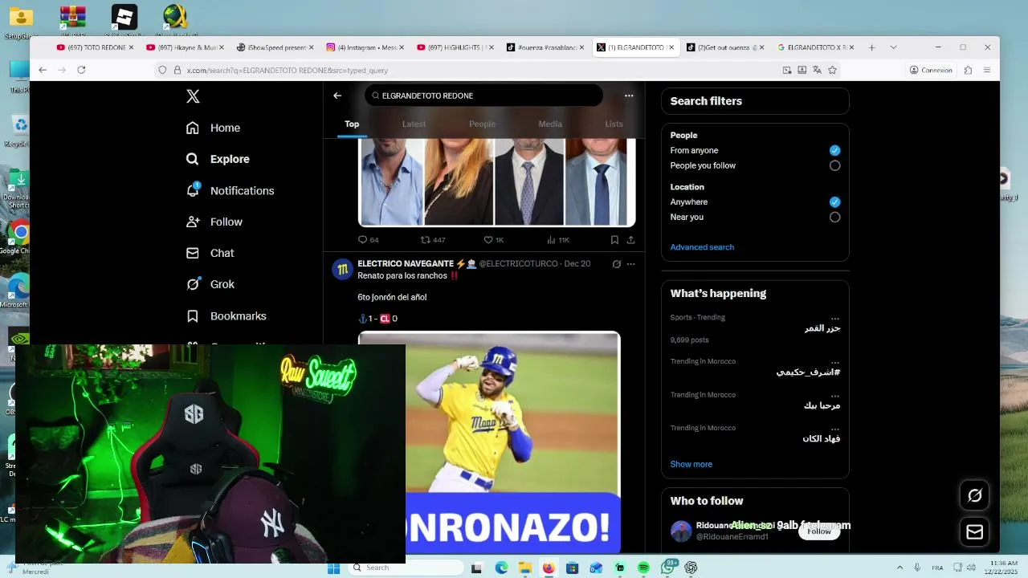Open the floating Grok button
1028x578 pixels.
click(975, 495)
